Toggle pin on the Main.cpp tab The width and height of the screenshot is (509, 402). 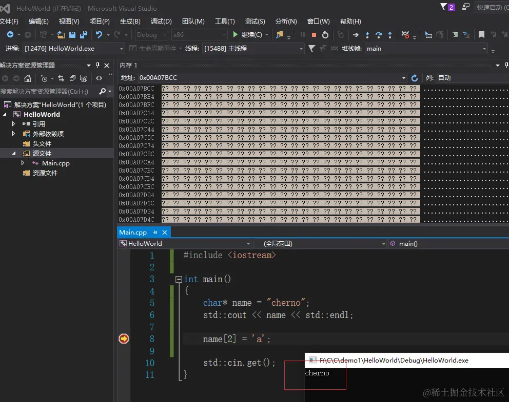pos(155,232)
